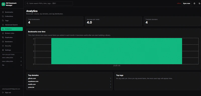Click the account email address
Image resolution: width=201 pixels, height=96 pixels.
click(x=11, y=89)
